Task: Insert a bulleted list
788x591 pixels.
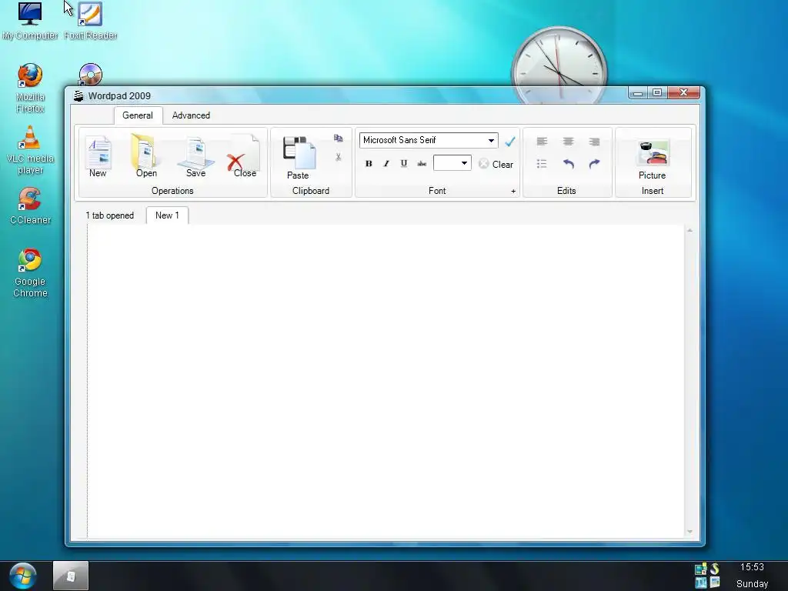Action: coord(542,164)
